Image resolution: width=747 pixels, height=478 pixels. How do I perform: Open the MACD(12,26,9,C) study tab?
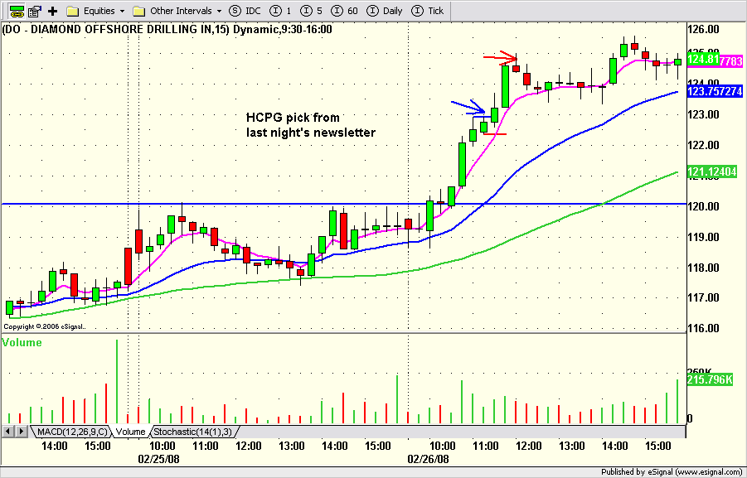(x=70, y=432)
